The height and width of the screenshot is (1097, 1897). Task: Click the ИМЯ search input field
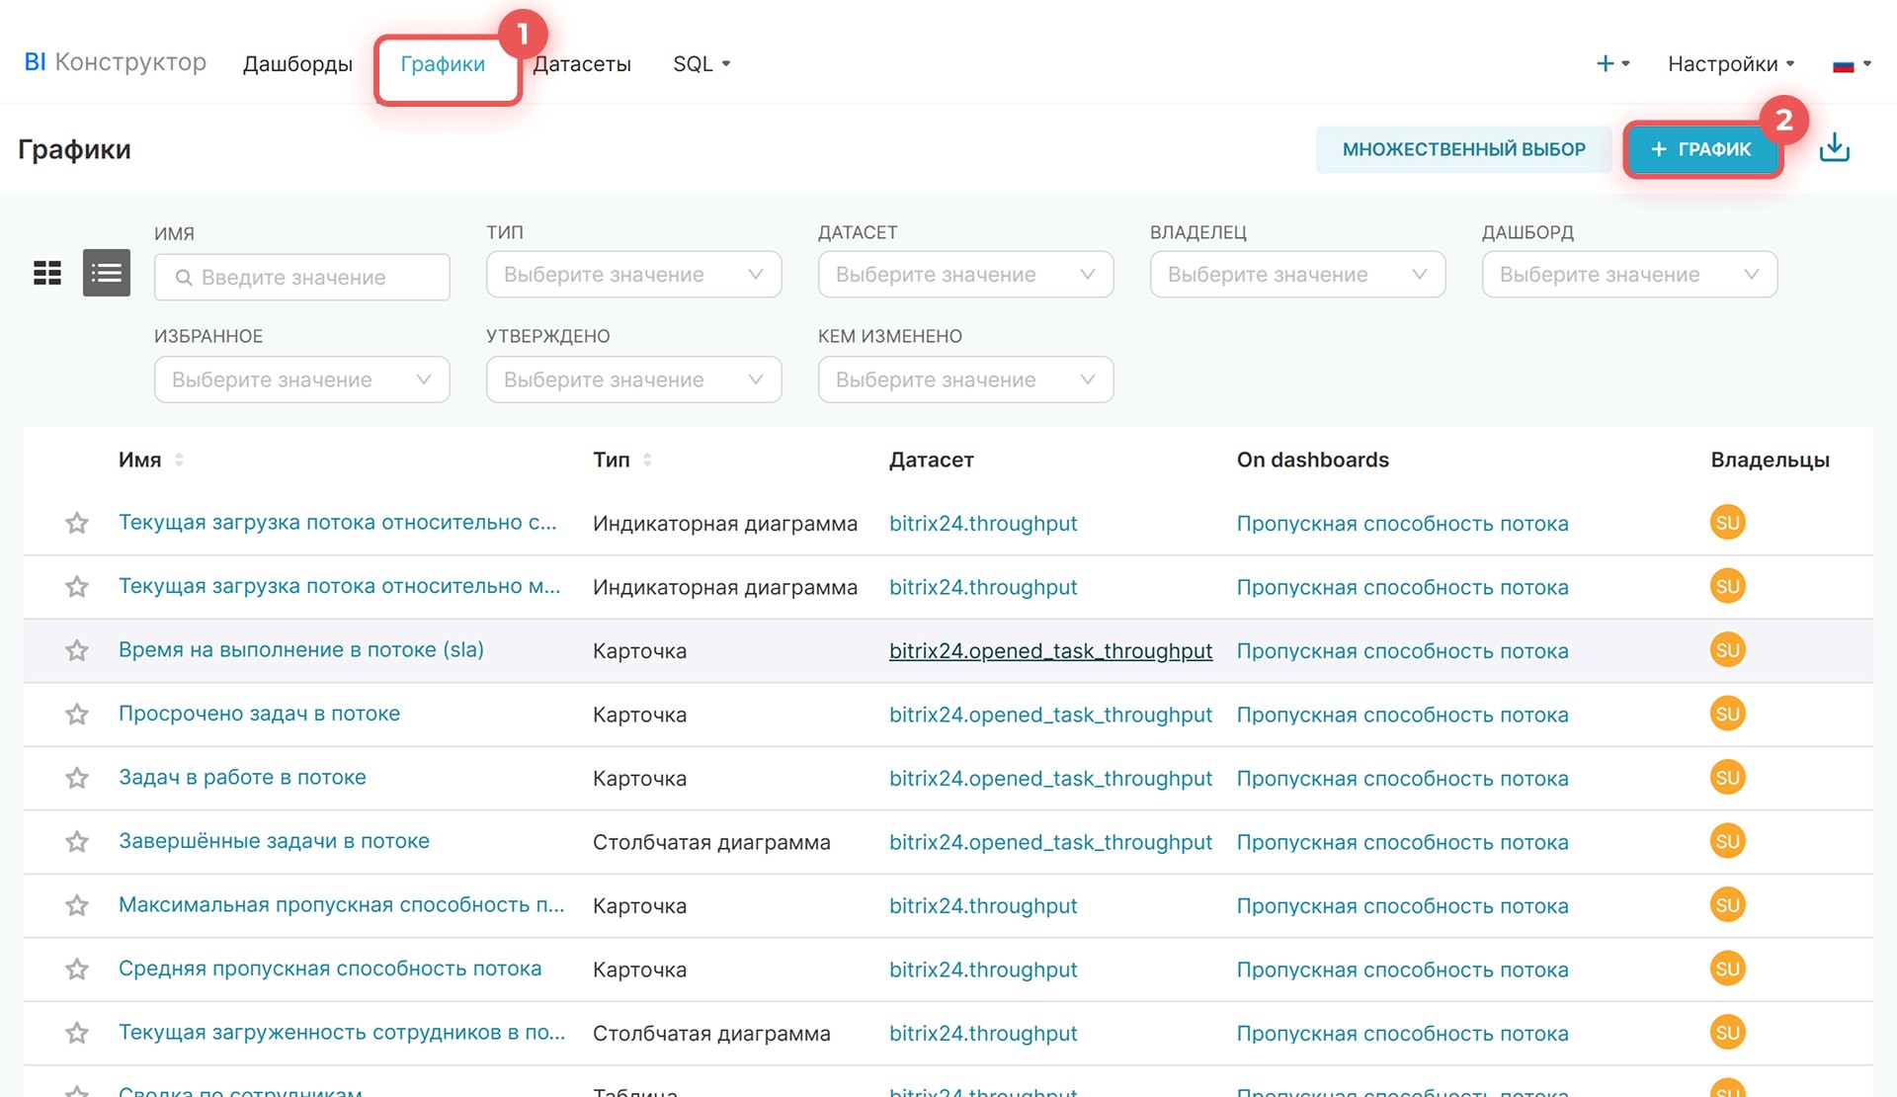302,278
